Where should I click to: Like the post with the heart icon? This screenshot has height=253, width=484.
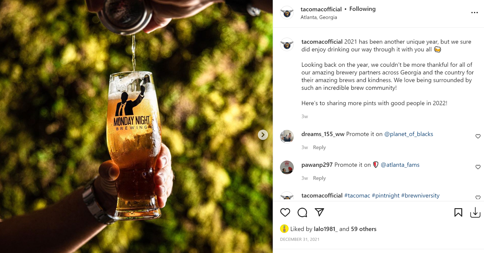click(x=285, y=213)
